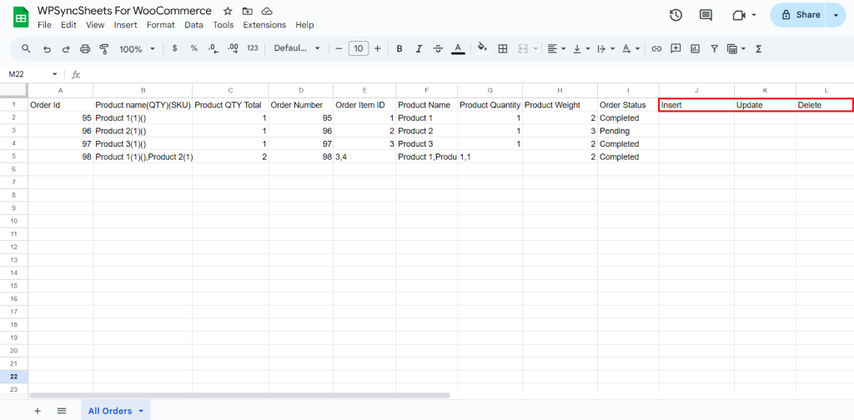Screen dimensions: 854x420
Task: Click the horizontal scrollbar
Action: click(x=240, y=396)
